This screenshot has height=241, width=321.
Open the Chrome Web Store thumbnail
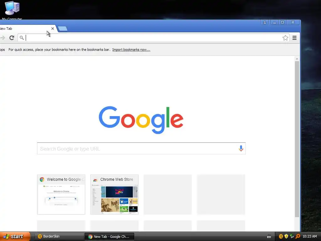114,195
